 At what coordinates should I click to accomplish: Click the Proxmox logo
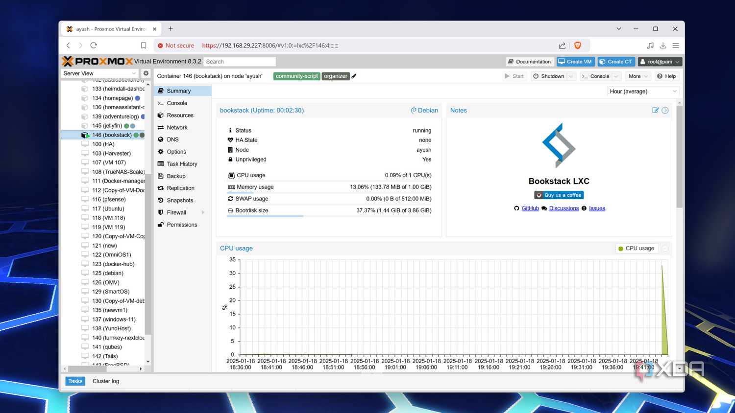97,61
